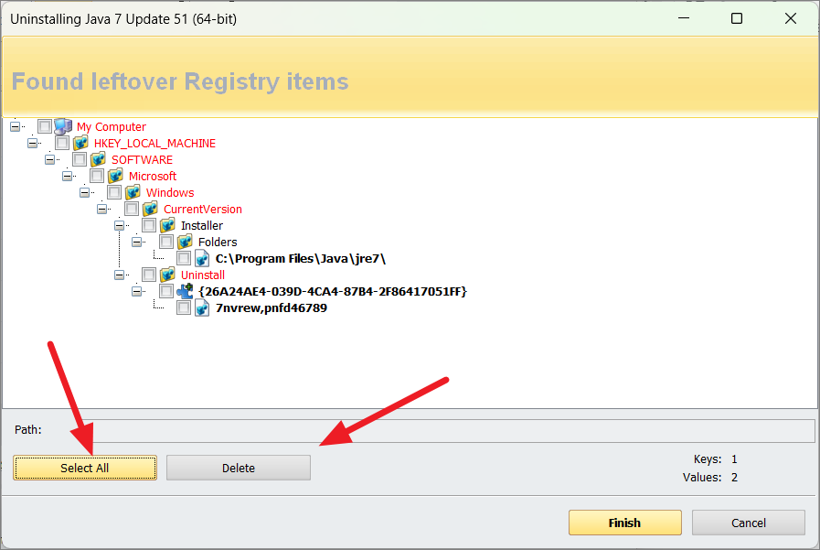Click the HKEY_LOCAL_MACHINE registry key icon

pos(80,143)
